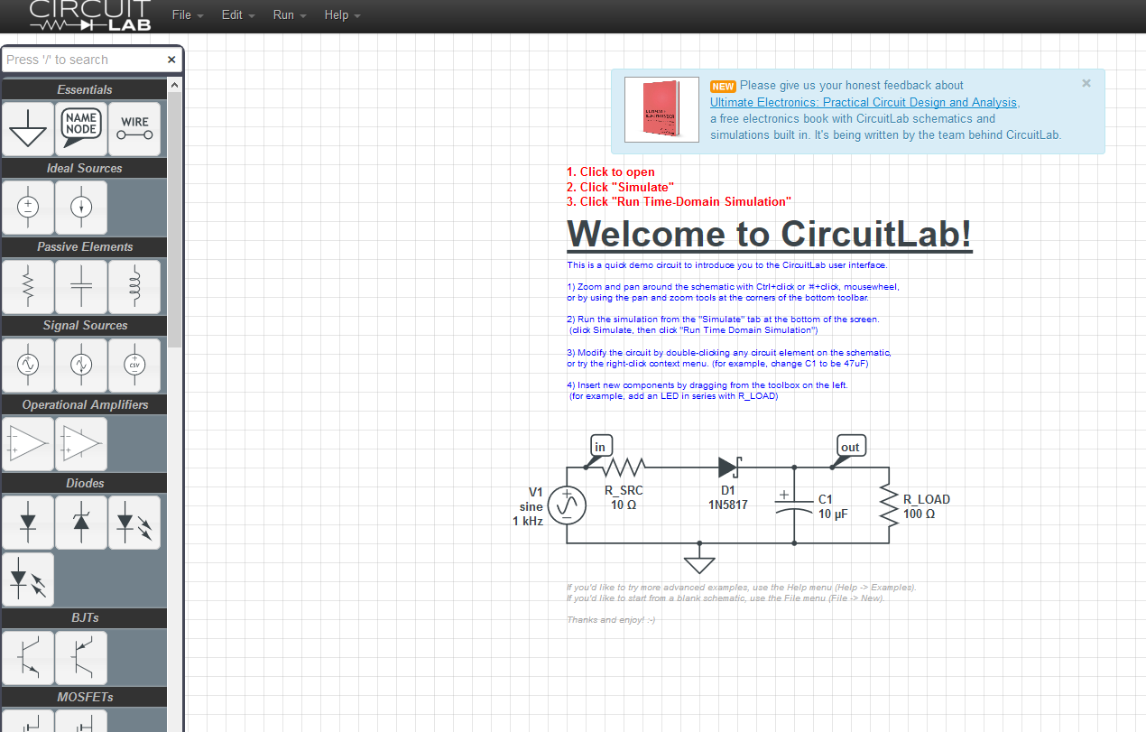Select the capacitor component

(x=81, y=286)
